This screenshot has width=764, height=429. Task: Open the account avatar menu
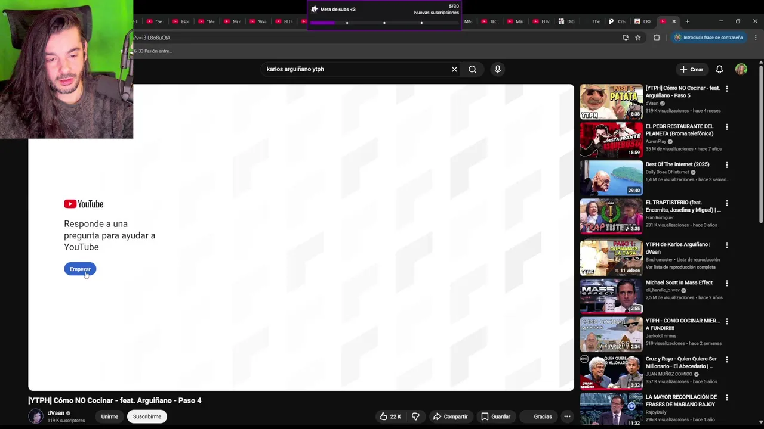coord(741,69)
